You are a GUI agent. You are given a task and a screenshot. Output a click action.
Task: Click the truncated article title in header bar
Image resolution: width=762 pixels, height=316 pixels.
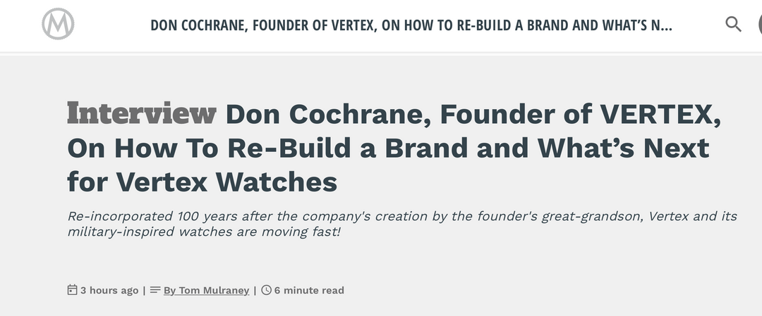point(411,26)
